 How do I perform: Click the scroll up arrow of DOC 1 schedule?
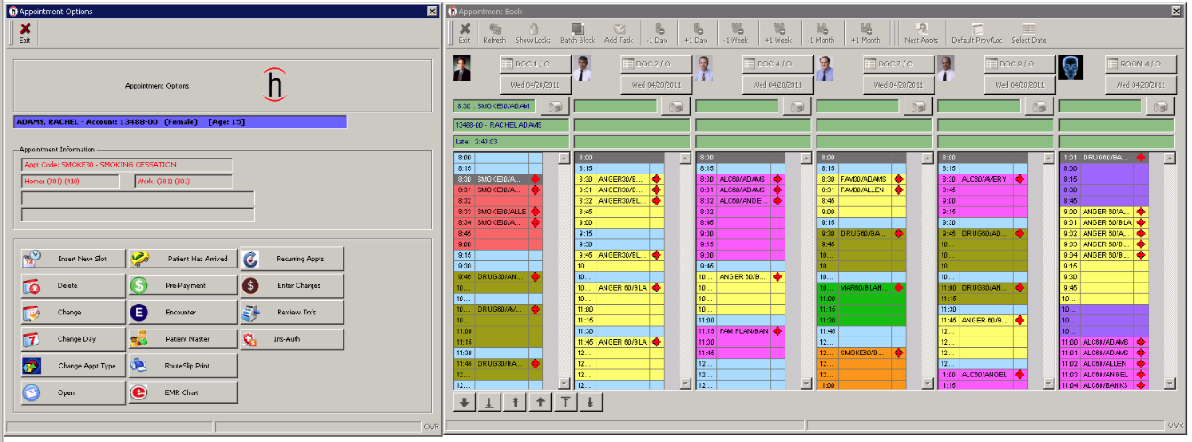(x=564, y=158)
